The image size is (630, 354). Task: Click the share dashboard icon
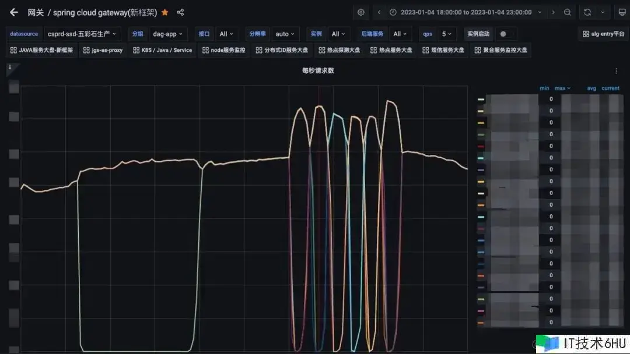(180, 12)
